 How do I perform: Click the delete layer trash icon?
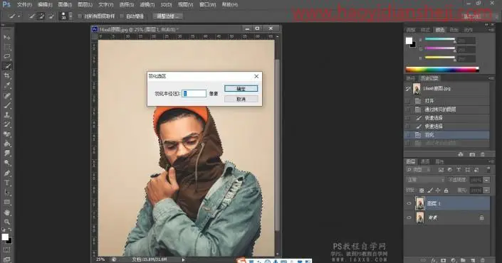click(483, 260)
